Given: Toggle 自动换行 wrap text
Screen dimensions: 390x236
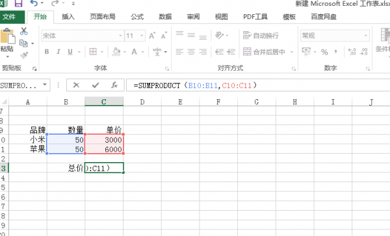Looking at the screenshot, I should point(261,36).
